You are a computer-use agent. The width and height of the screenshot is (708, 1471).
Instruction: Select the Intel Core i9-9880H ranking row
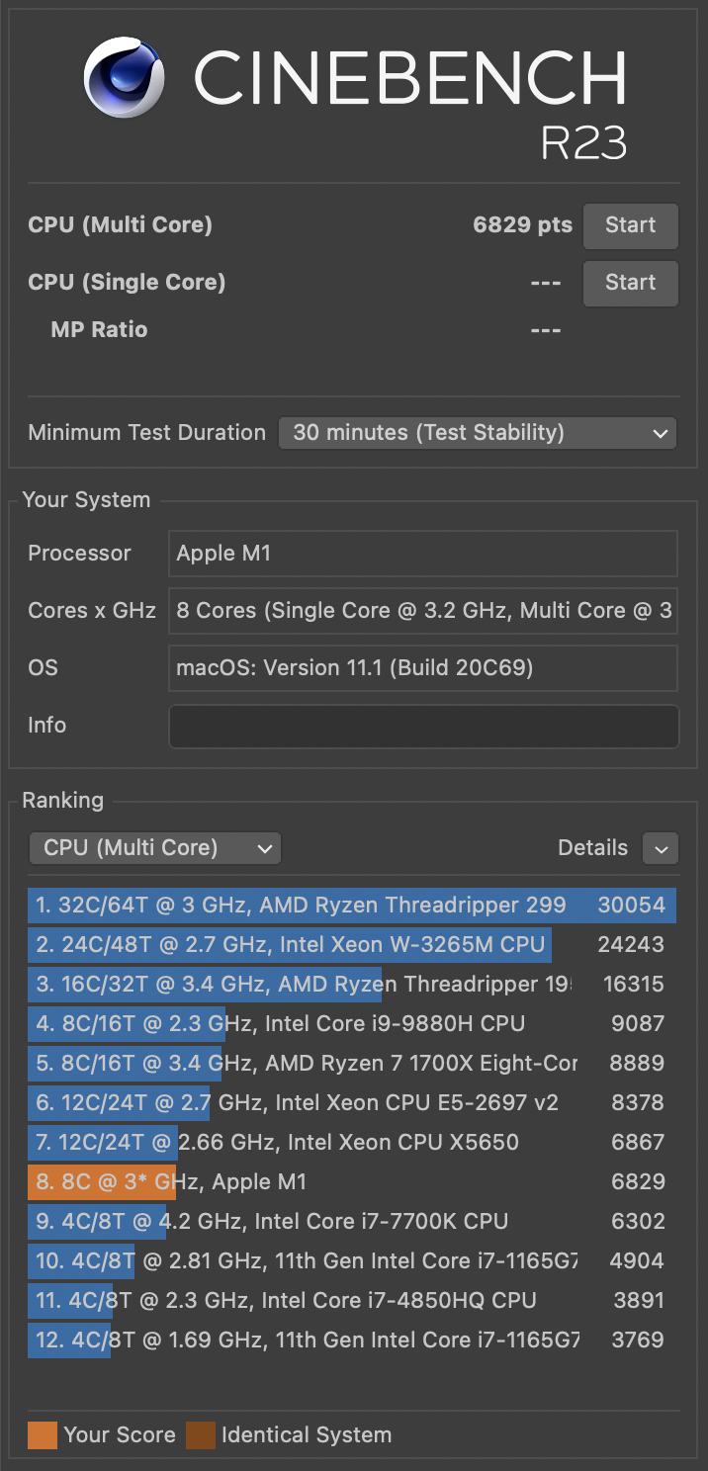[x=351, y=1024]
